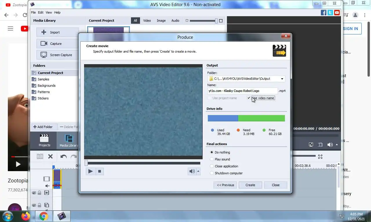This screenshot has width=371, height=222.
Task: Click the Facebook icon in AVS header
Action: click(x=323, y=12)
